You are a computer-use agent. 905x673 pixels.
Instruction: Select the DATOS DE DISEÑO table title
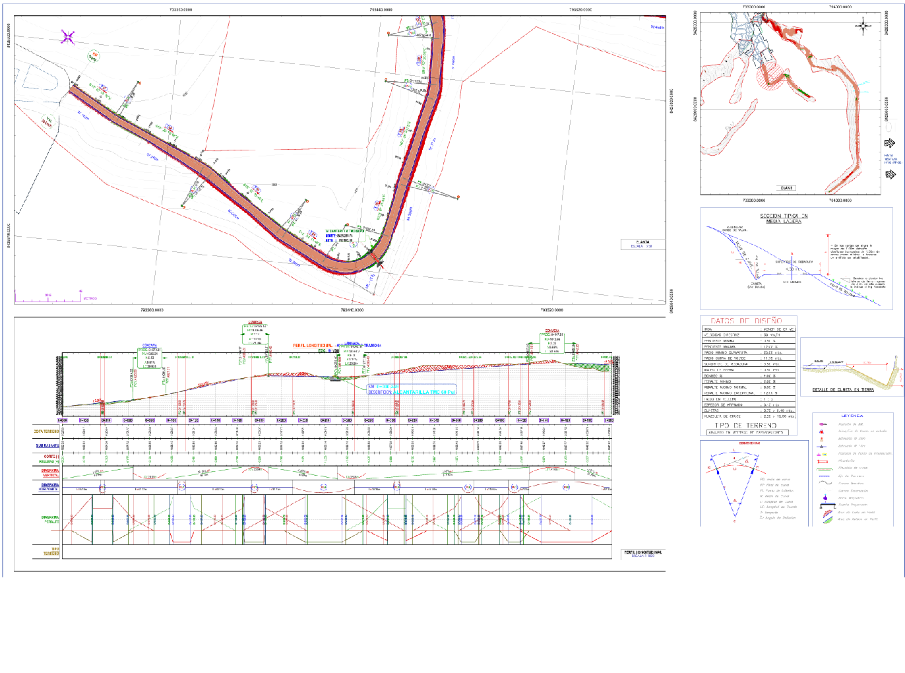746,321
